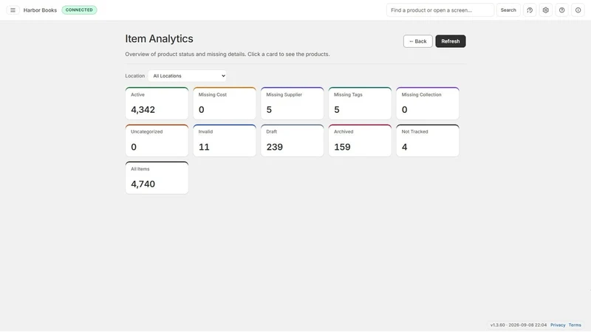The height and width of the screenshot is (332, 591).
Task: Open the Not Tracked card
Action: [428, 140]
